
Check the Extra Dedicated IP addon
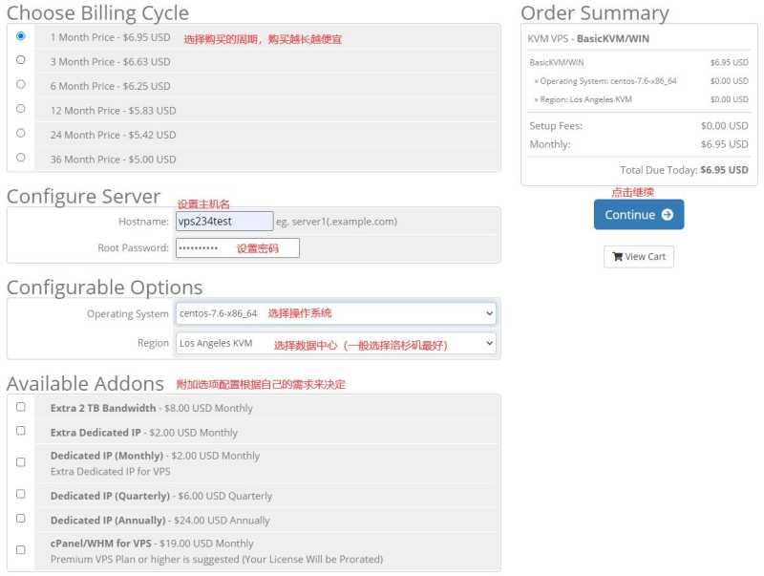pos(20,431)
